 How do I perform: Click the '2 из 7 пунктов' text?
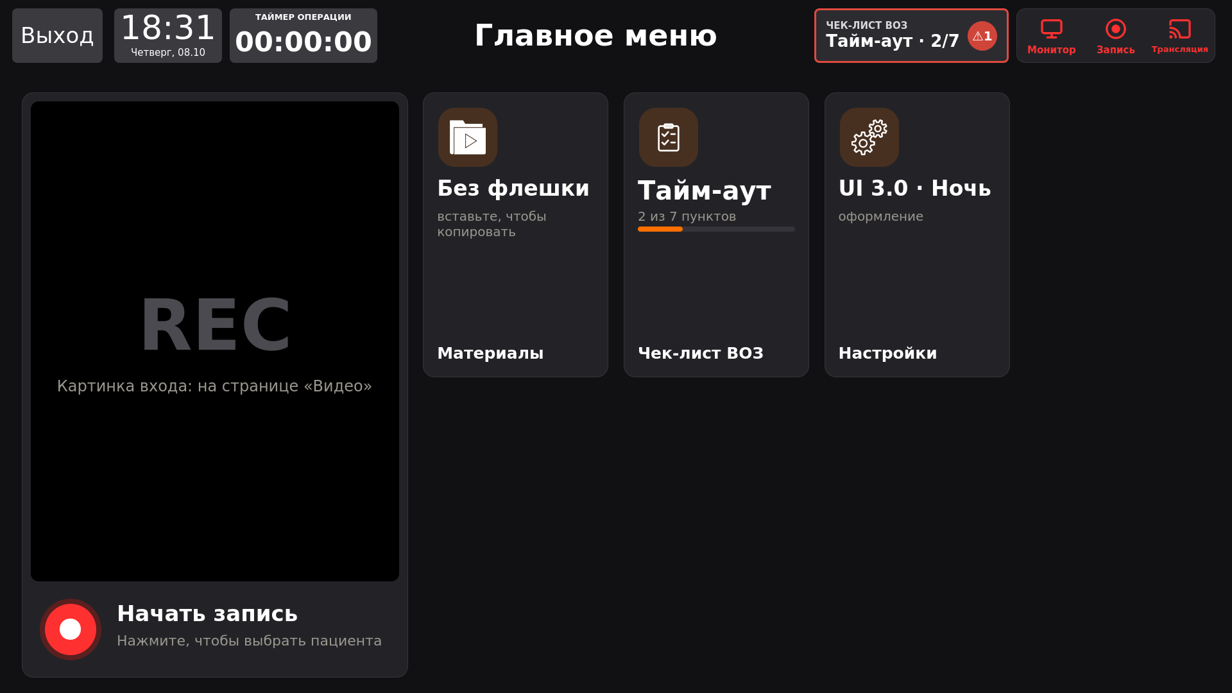point(687,216)
